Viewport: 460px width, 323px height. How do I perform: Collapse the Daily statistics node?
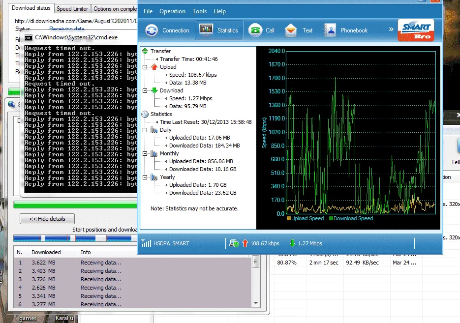[x=145, y=130]
